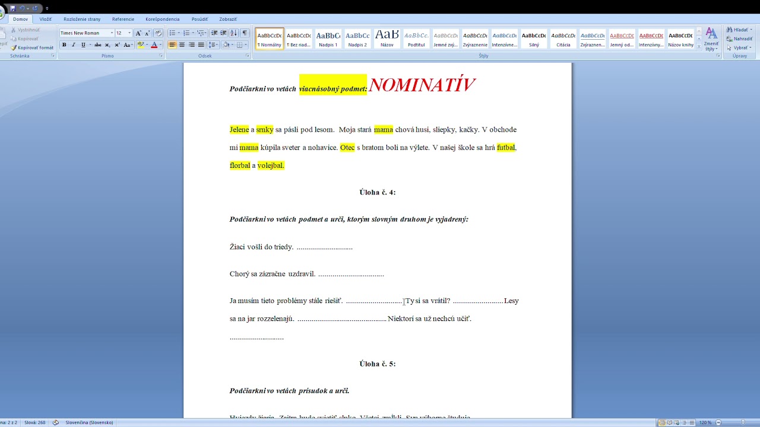Viewport: 760px width, 427px height.
Task: Clear formatting with eraser icon
Action: pyautogui.click(x=158, y=33)
